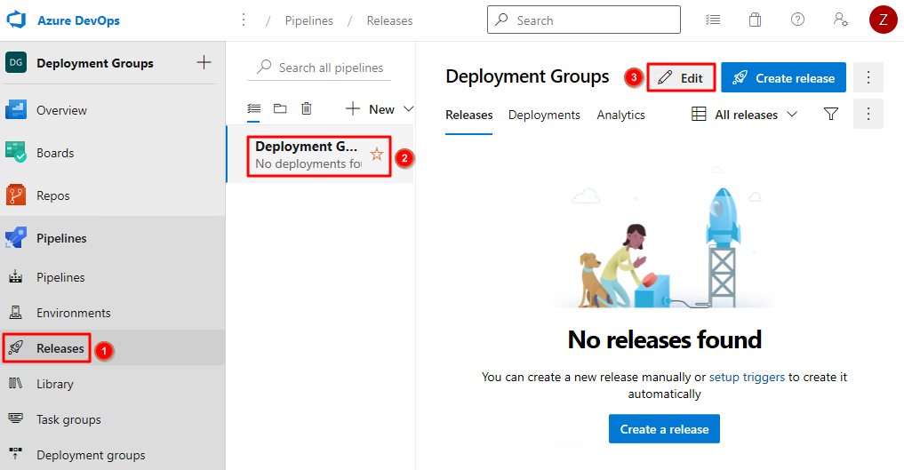Switch to the Analytics tab
Screen dimensions: 904x470
pos(621,116)
